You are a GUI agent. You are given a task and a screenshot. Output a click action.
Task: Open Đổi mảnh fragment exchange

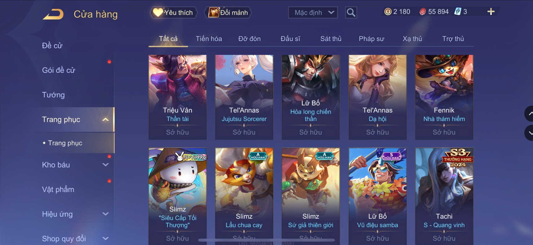pyautogui.click(x=228, y=13)
